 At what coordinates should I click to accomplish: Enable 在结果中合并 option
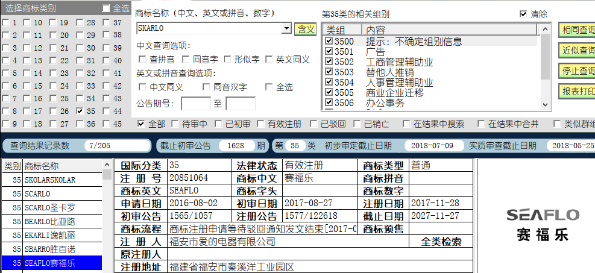tap(481, 124)
